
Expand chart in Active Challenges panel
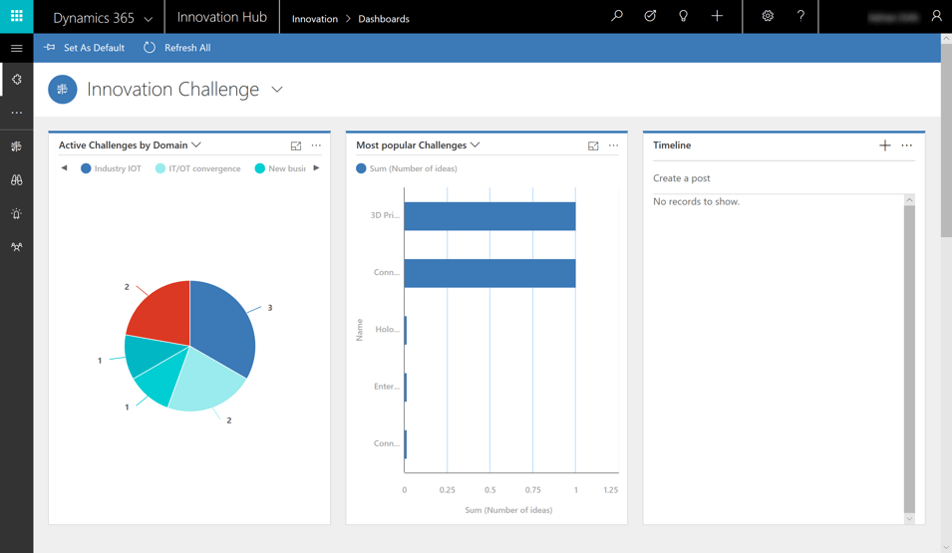click(x=296, y=145)
